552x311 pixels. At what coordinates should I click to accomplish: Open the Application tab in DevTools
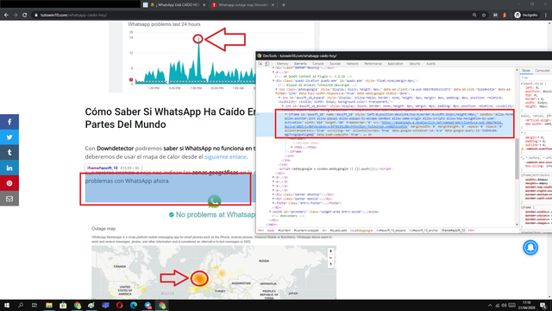coord(395,64)
